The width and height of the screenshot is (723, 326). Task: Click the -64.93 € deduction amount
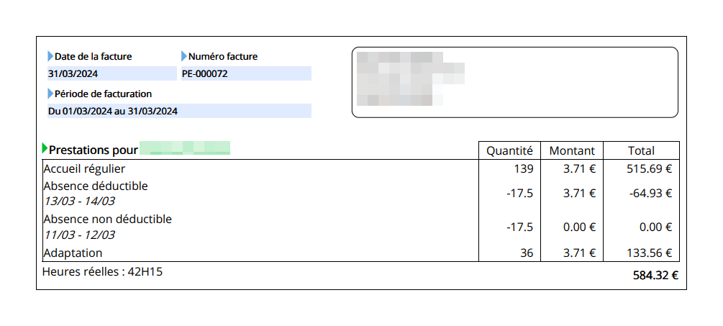(x=650, y=193)
